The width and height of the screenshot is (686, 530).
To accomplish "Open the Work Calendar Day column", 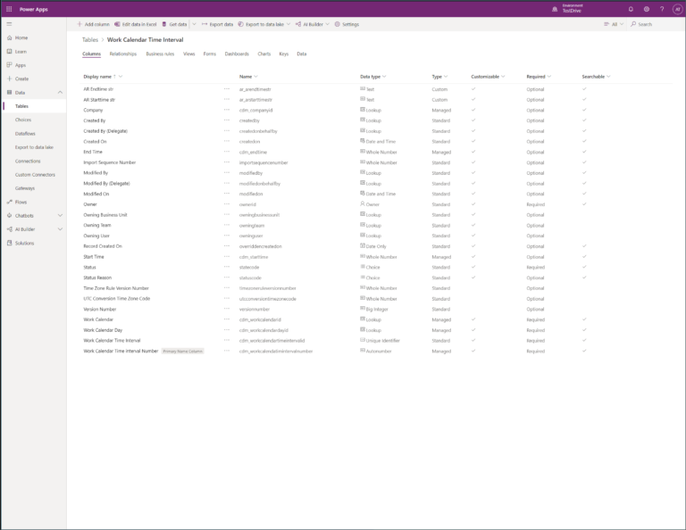I will pyautogui.click(x=103, y=330).
